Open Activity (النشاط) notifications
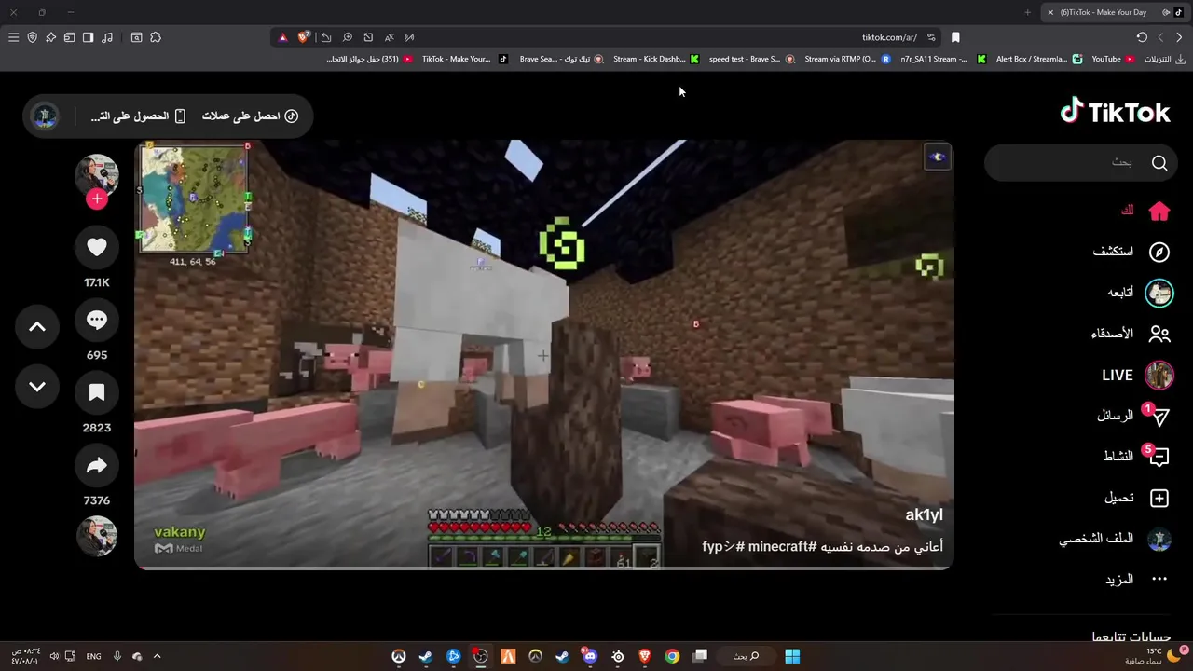This screenshot has width=1193, height=671. pyautogui.click(x=1135, y=456)
